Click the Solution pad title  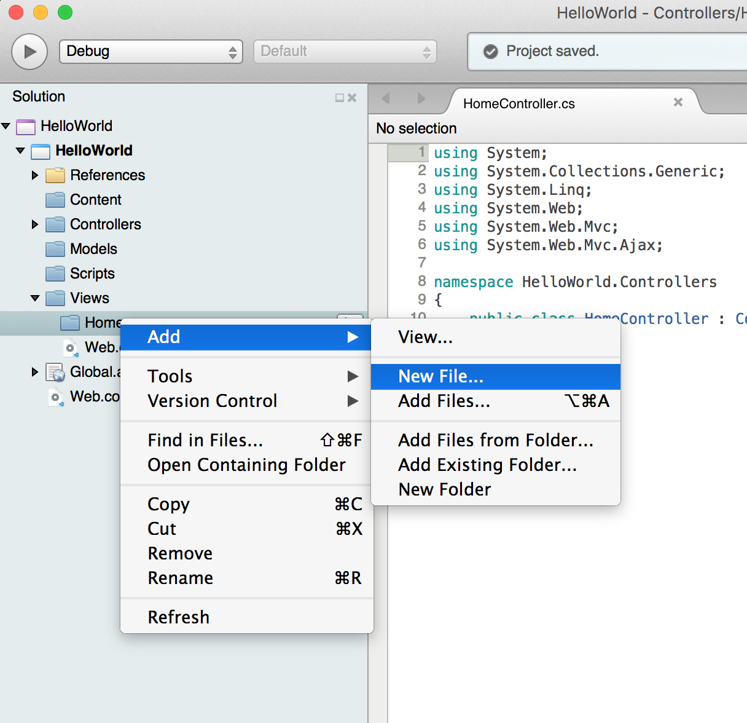pos(39,97)
